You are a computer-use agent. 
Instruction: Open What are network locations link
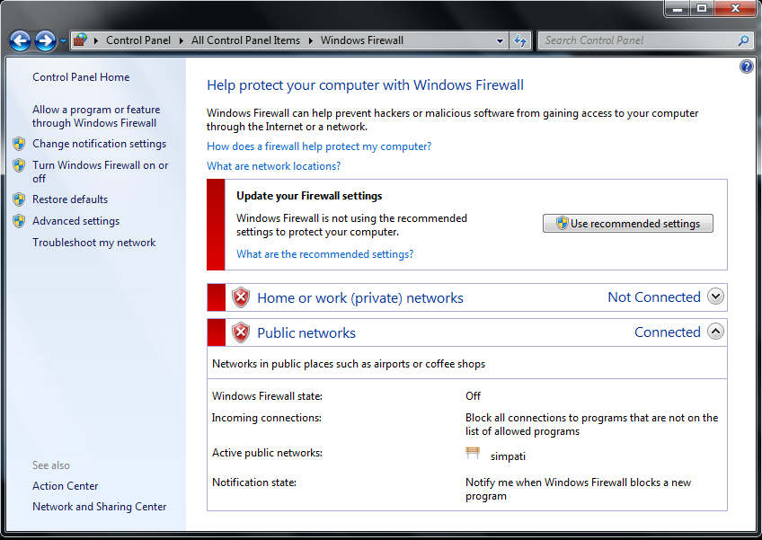coord(273,166)
